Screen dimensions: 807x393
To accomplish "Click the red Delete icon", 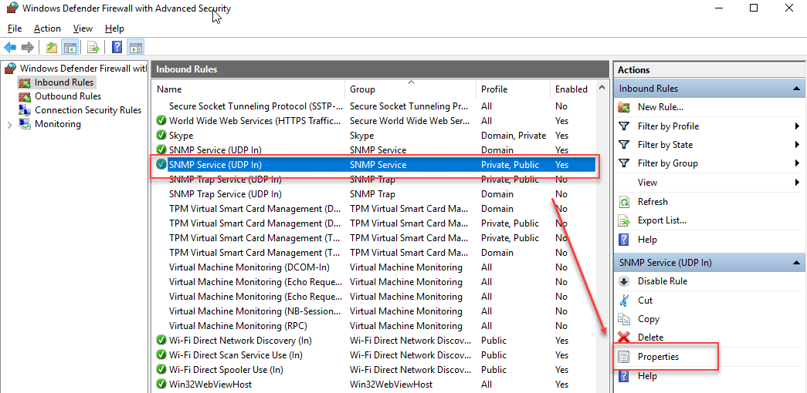I will pyautogui.click(x=624, y=338).
